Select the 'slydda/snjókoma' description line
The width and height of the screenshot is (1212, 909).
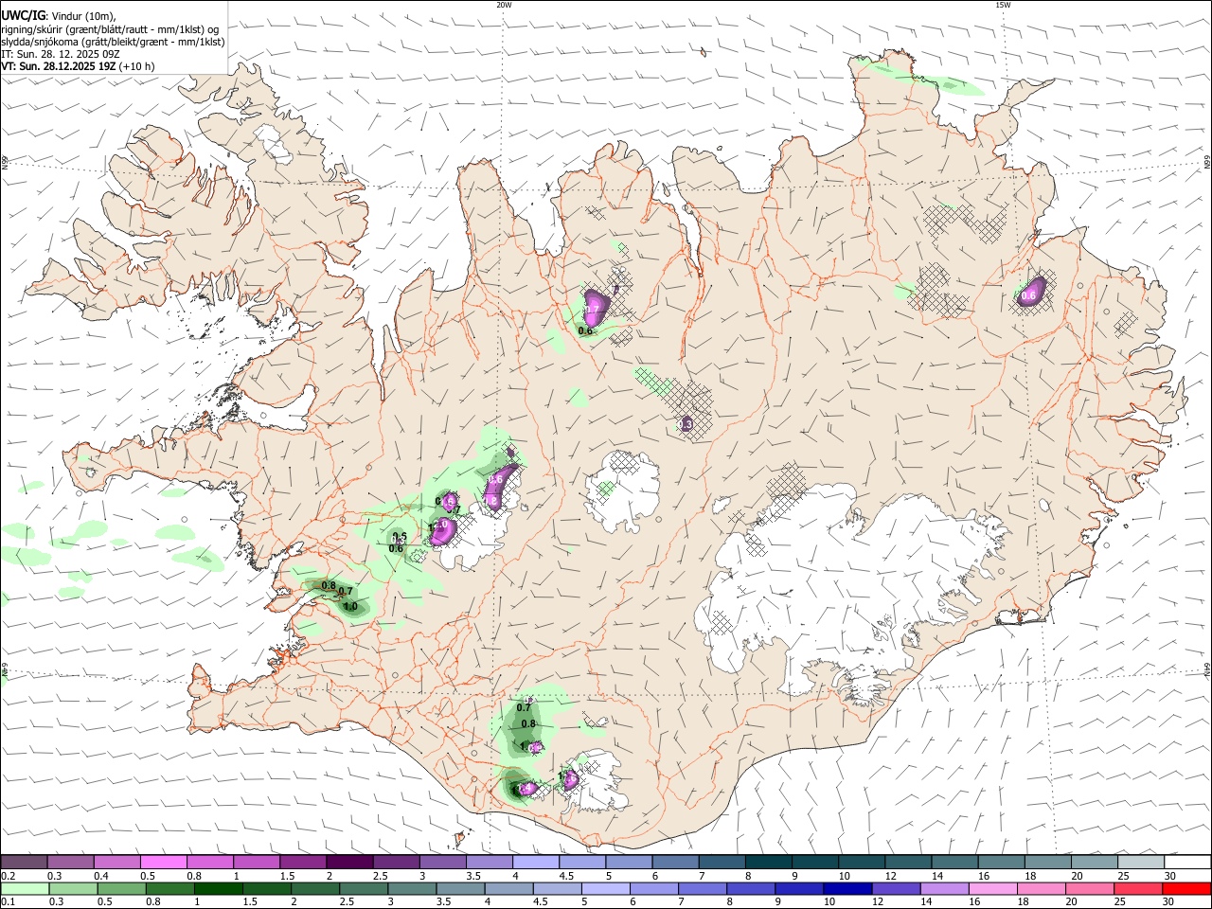[113, 42]
